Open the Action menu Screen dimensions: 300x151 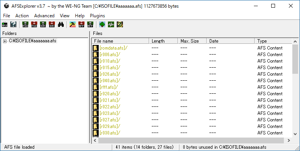click(22, 16)
